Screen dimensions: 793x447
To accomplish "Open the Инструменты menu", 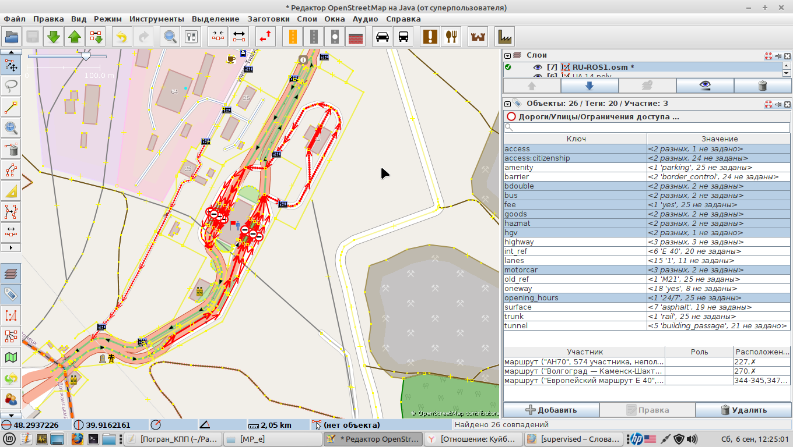I will coord(156,19).
